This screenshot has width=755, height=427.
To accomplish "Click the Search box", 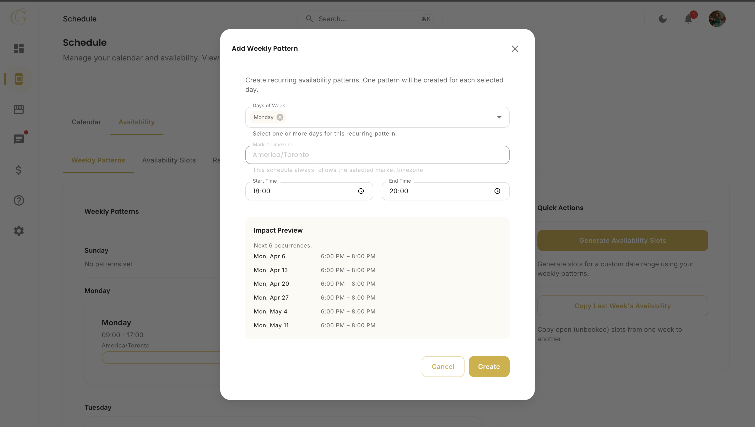I will (369, 19).
